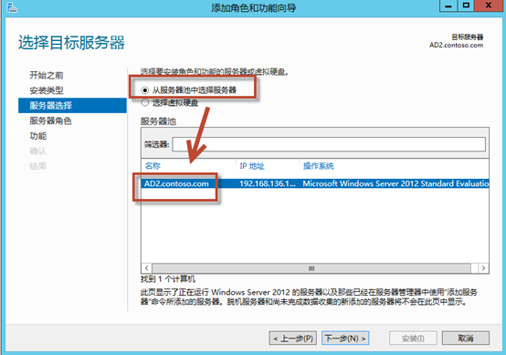Click the wizard icon in title bar
The height and width of the screenshot is (355, 506).
tap(12, 7)
